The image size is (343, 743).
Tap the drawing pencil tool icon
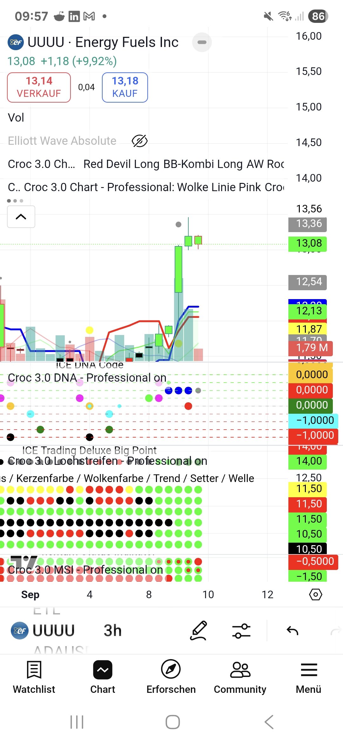point(198,631)
